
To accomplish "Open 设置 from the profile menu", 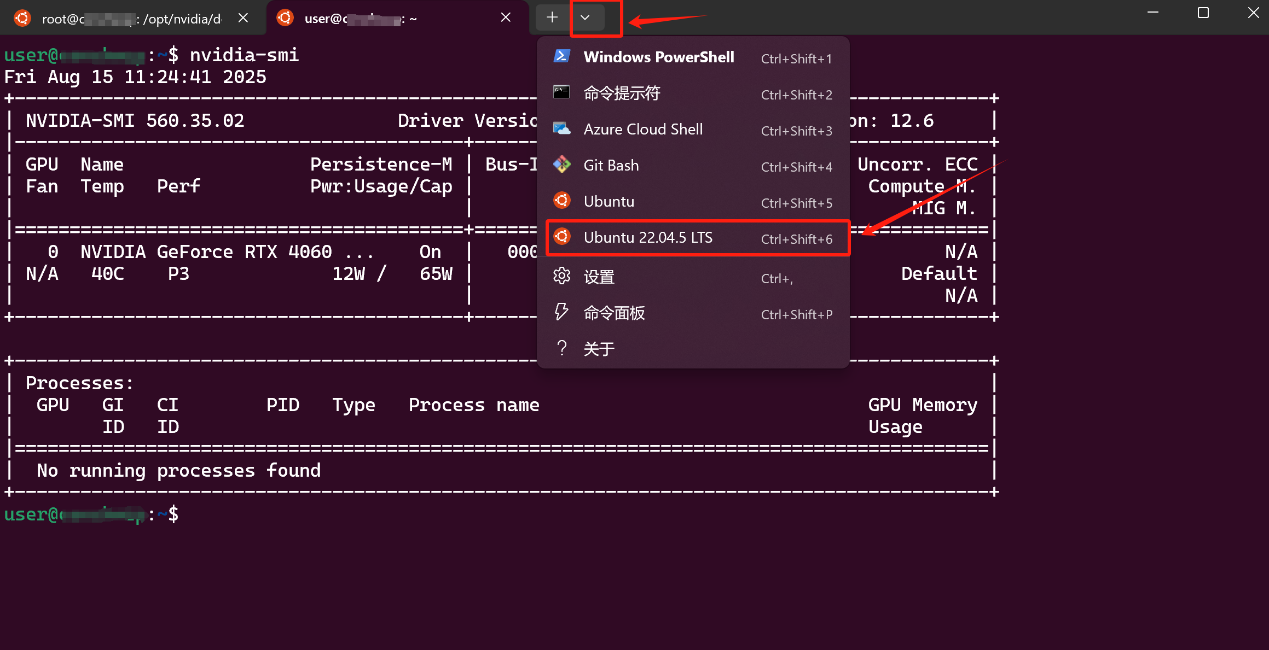I will point(599,276).
